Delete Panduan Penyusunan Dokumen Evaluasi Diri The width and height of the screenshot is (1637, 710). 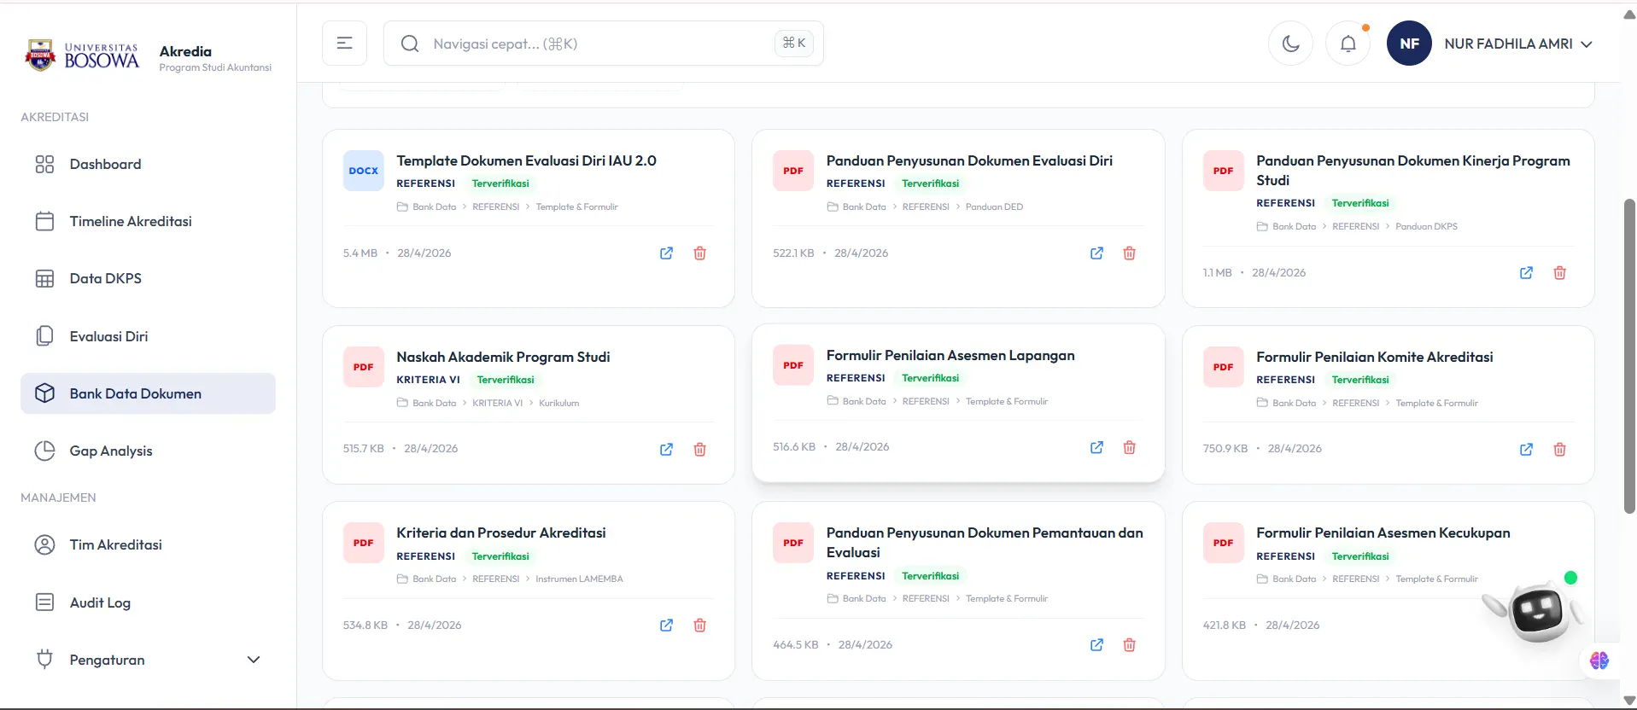point(1130,253)
